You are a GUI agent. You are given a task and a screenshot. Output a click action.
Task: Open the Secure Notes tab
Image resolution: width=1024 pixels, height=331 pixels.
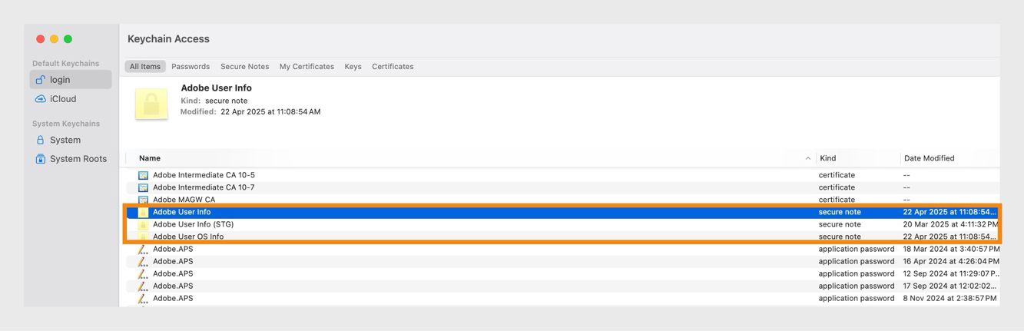tap(244, 67)
